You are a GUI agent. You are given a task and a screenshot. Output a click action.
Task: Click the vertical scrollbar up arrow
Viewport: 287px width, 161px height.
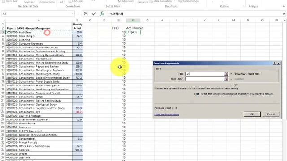click(284, 21)
